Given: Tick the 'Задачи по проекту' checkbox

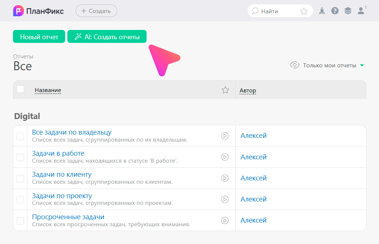Looking at the screenshot, I should (x=20, y=200).
